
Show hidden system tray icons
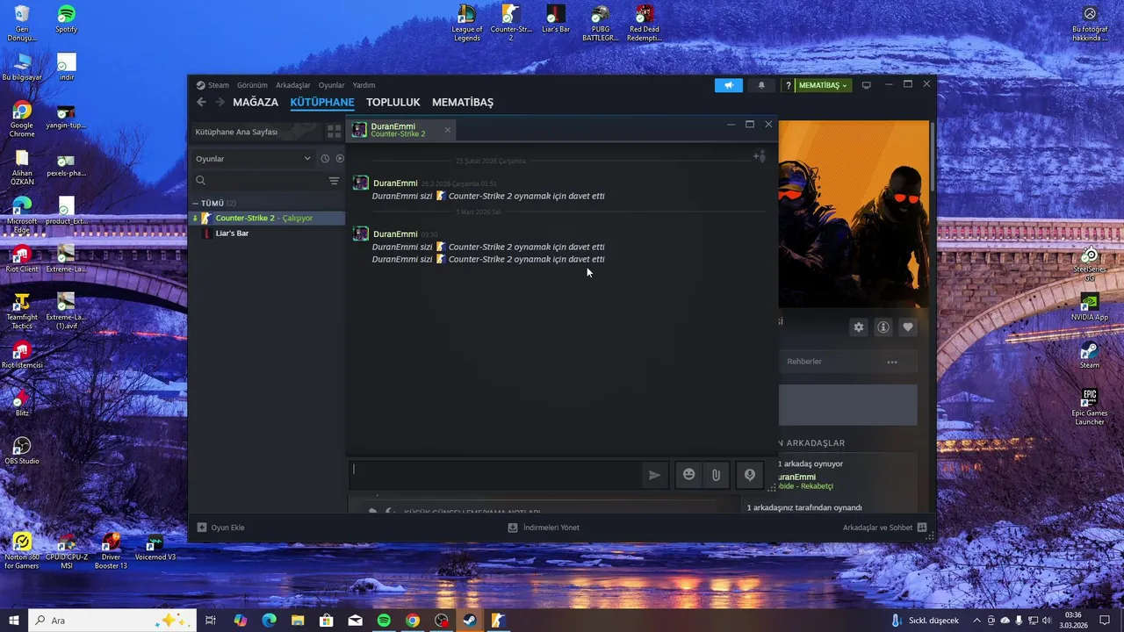[x=976, y=621]
